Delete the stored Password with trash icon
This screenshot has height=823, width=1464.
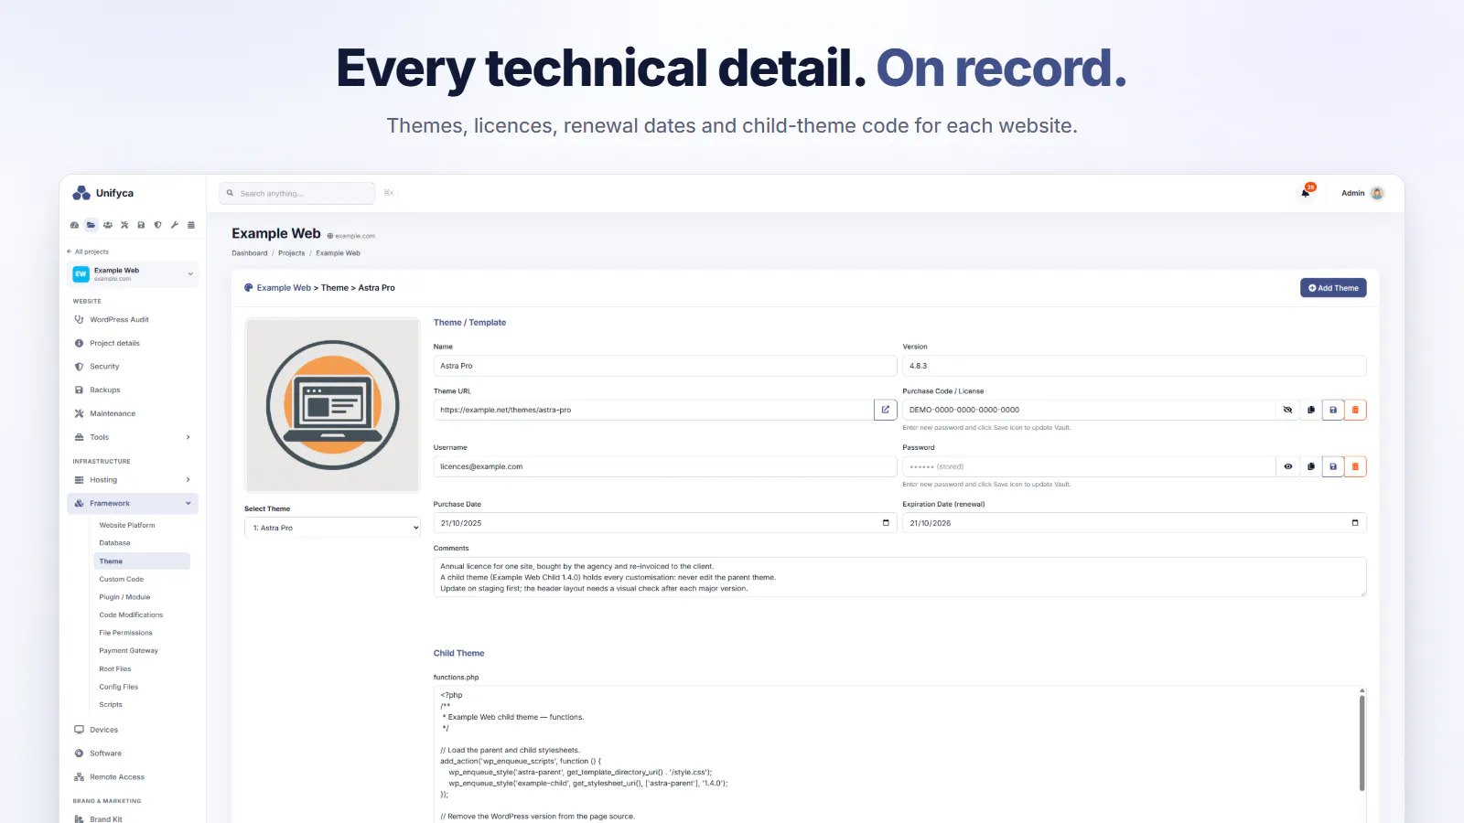pos(1355,466)
